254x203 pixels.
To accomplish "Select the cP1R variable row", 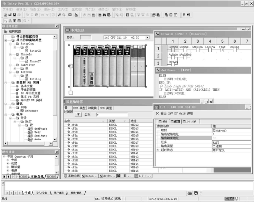I will click(x=108, y=125).
